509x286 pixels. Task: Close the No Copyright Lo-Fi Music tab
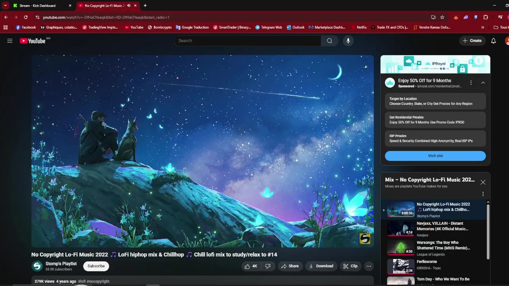pyautogui.click(x=136, y=6)
